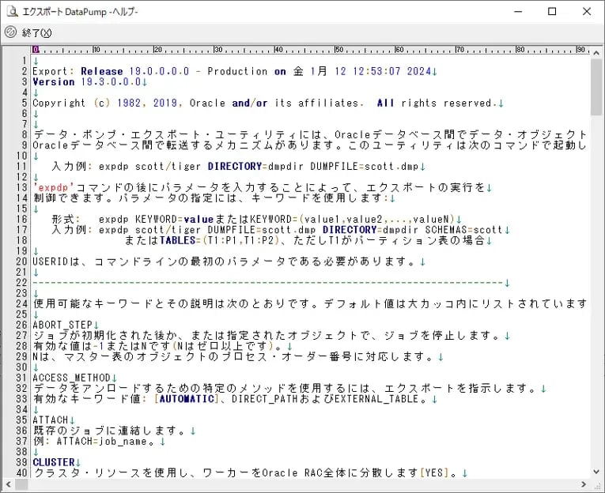Click the horizontal scrollbar right arrow
Viewport: 605px width, 493px height.
[x=584, y=485]
